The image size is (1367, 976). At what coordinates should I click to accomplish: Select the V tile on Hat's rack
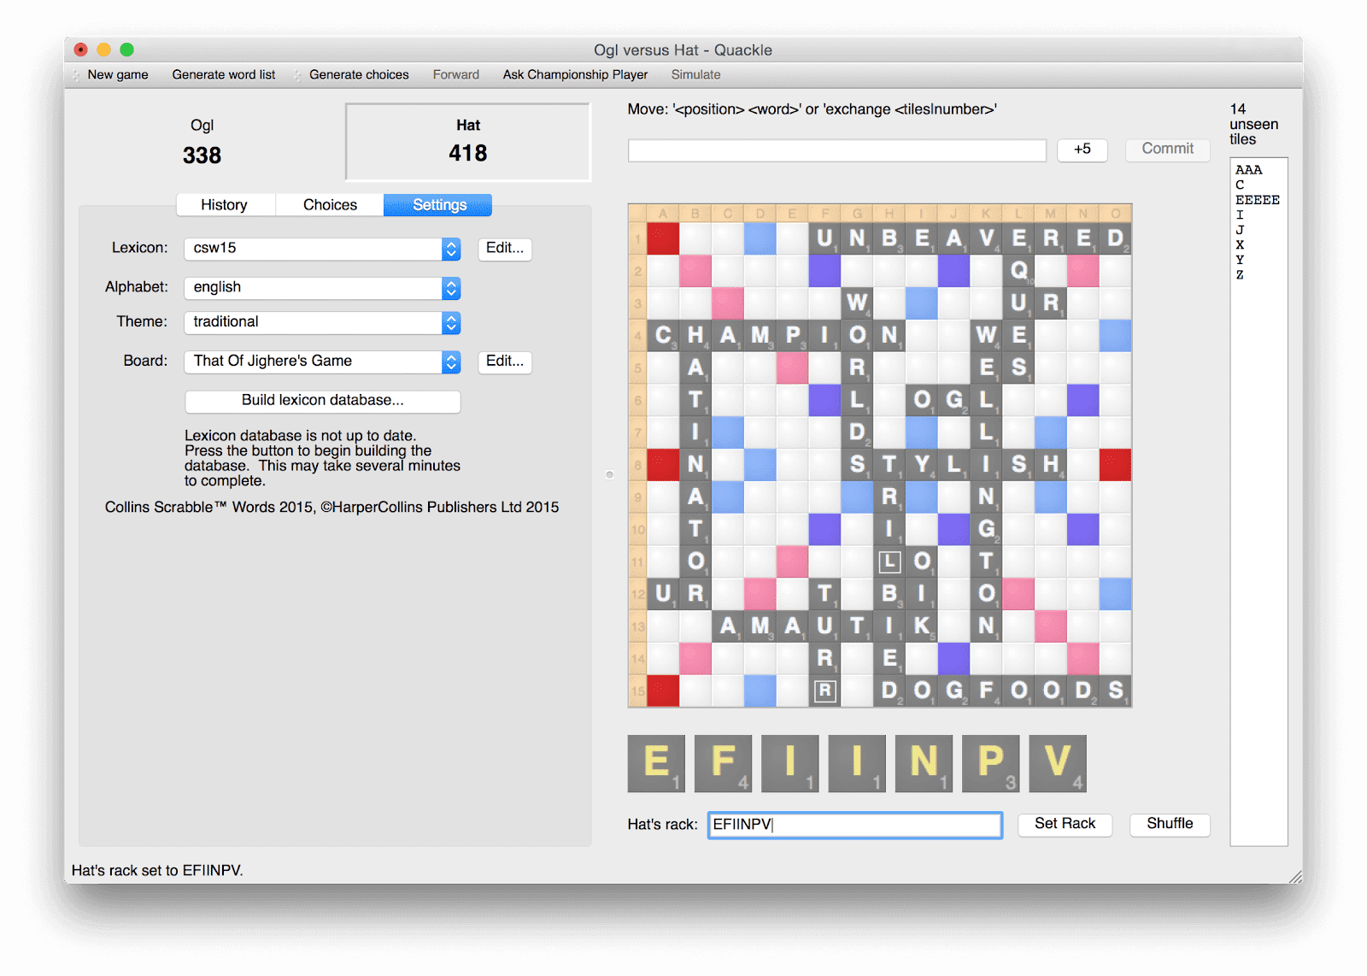(1057, 763)
